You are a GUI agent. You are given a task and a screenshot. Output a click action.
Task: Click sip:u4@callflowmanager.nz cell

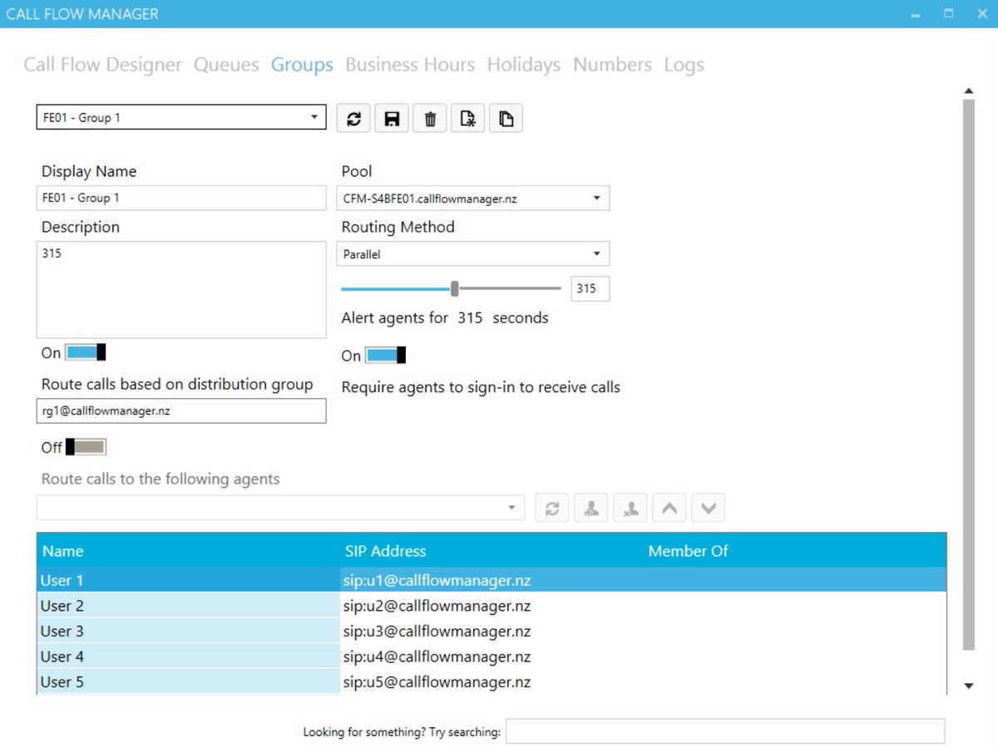coord(437,656)
